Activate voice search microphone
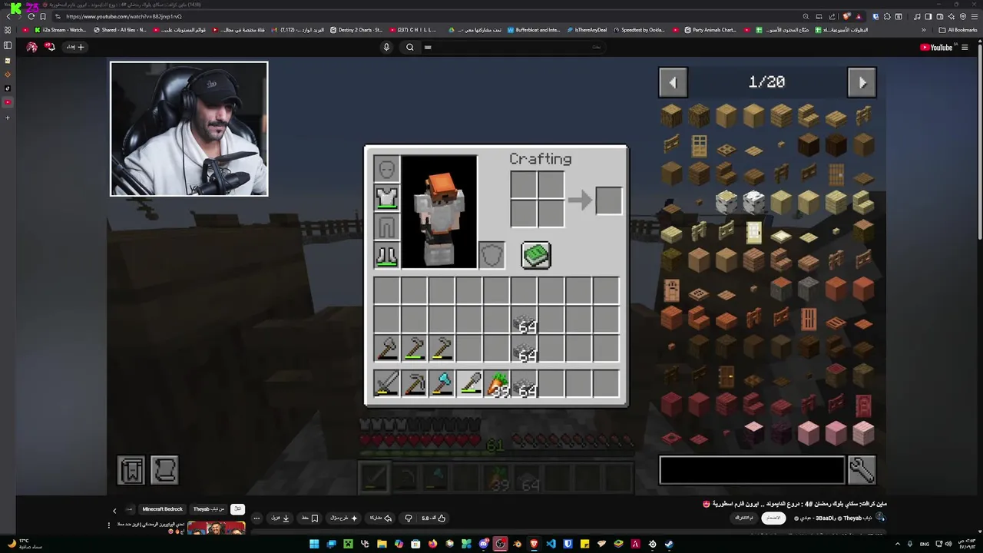The height and width of the screenshot is (553, 983). 386,47
